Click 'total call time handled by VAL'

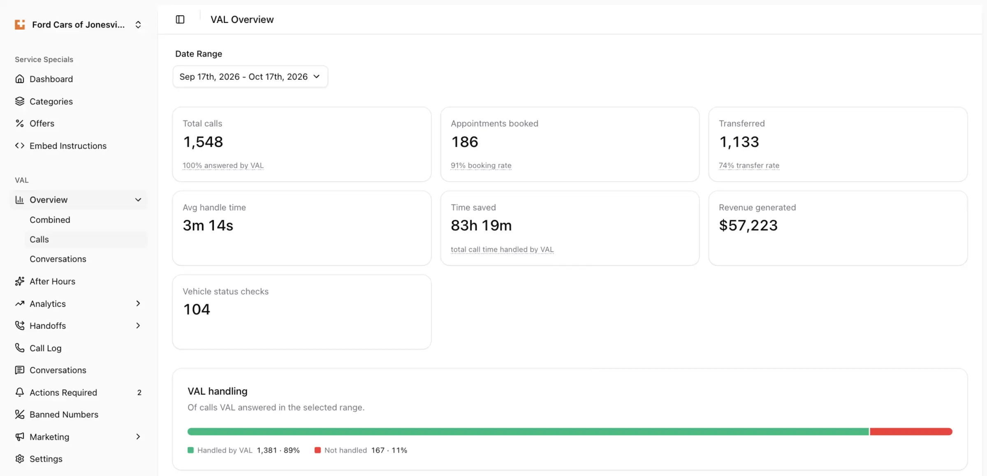point(502,249)
